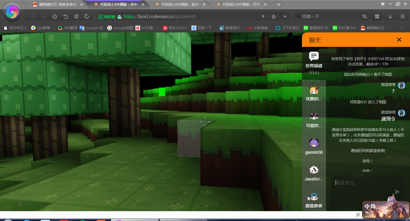
Task: Switch to the 编程猫社区 tab
Action: click(x=57, y=5)
